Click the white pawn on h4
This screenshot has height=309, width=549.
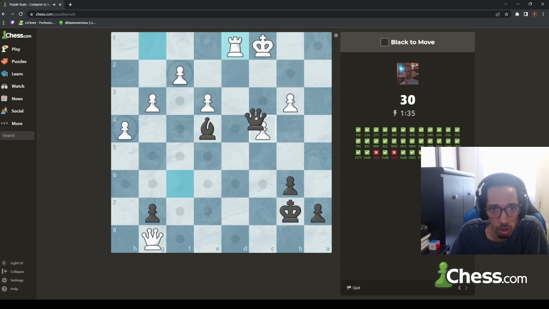(x=125, y=130)
